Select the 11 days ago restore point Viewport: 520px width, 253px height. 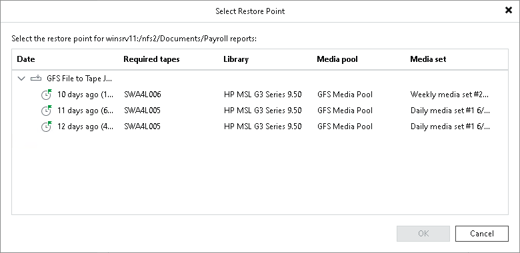tap(260, 111)
